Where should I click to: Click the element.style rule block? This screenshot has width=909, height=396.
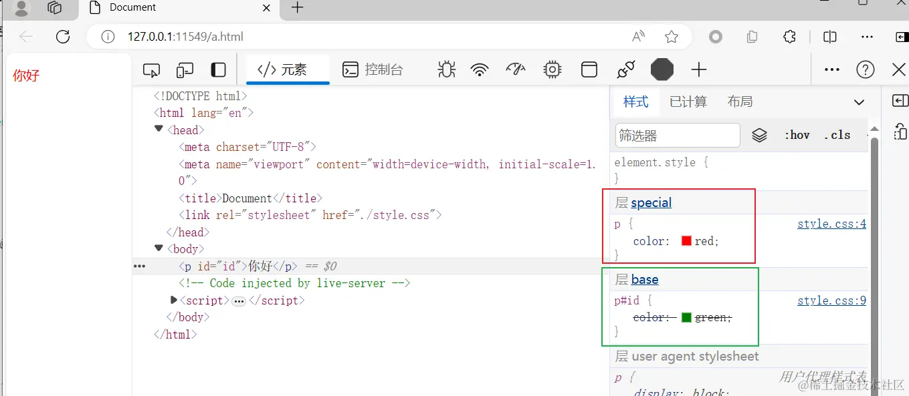740,170
